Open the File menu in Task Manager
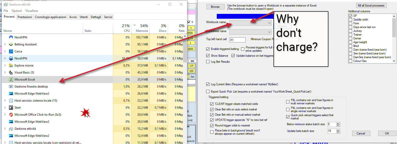 coord(6,11)
